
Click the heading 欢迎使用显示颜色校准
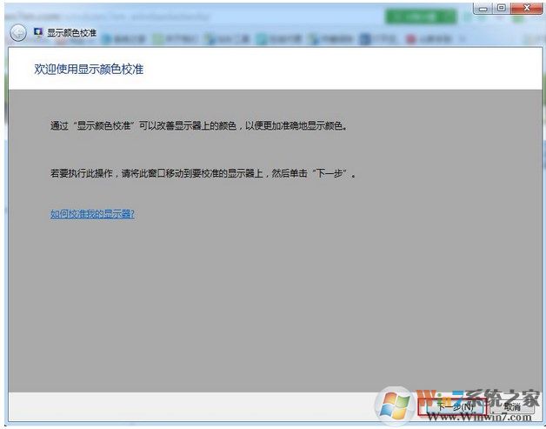coord(89,69)
